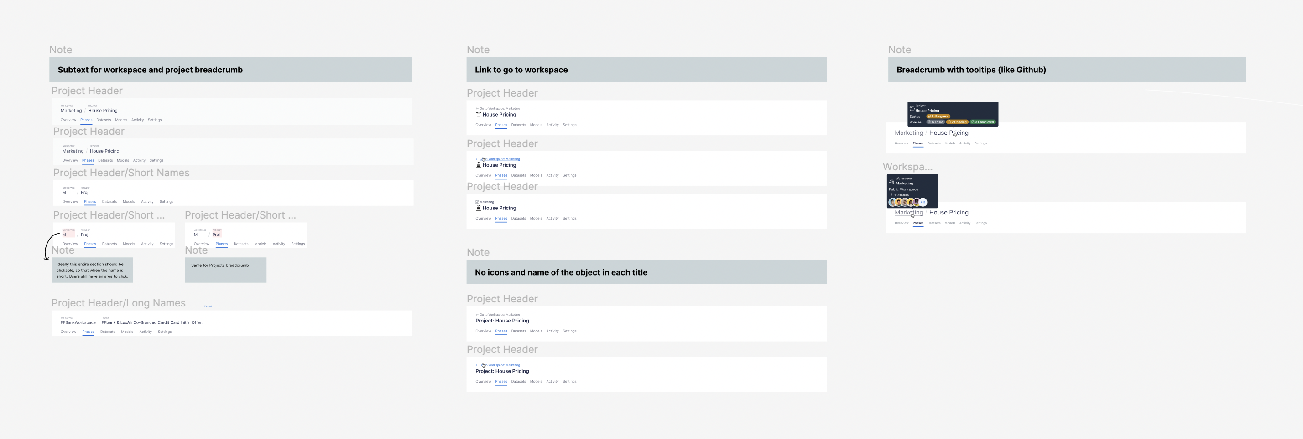This screenshot has height=439, width=1303.
Task: Click the pink-highlighted M workspace breadcrumb
Action: point(65,235)
